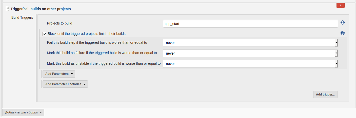
Task: Open the 'Добавить шаг сборки' build step menu
Action: [23, 112]
